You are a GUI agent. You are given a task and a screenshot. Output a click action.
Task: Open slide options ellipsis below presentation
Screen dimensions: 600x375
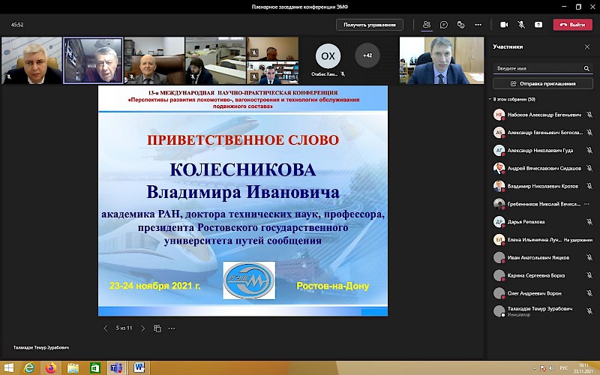(172, 328)
